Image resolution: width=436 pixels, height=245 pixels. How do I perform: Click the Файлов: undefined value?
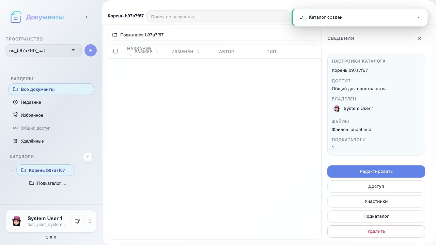tap(352, 130)
